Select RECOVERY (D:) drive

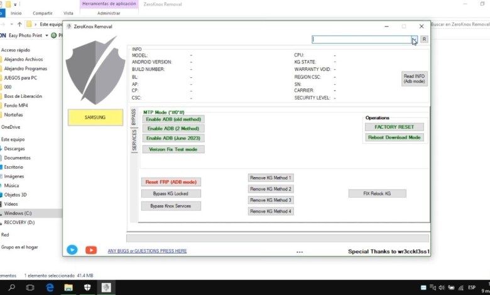tap(19, 223)
